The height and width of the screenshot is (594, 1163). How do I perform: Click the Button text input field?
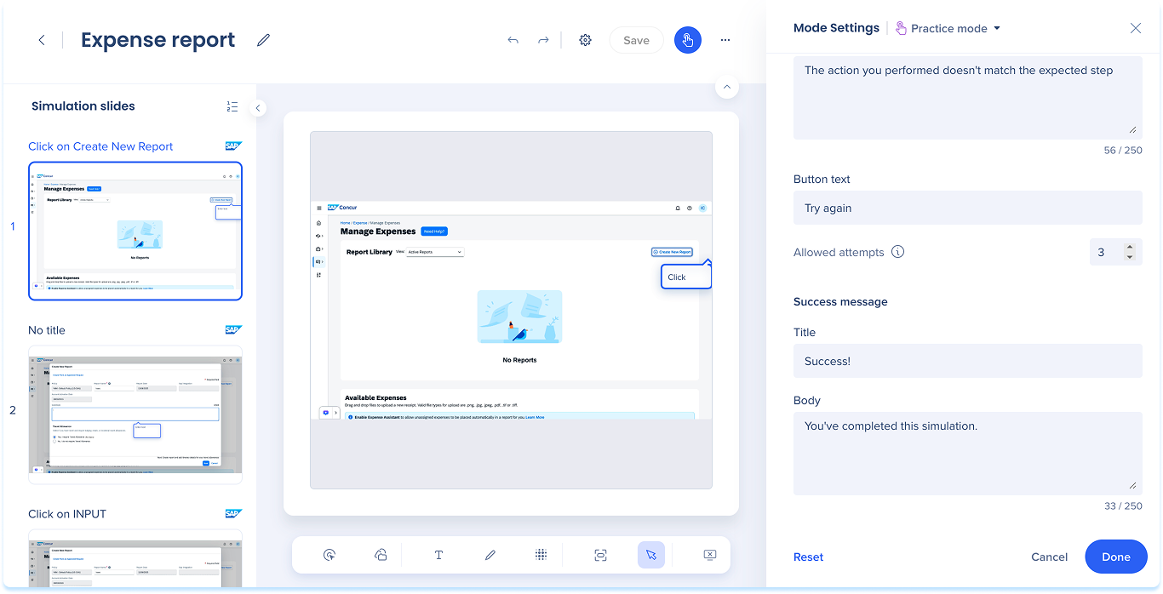point(967,208)
